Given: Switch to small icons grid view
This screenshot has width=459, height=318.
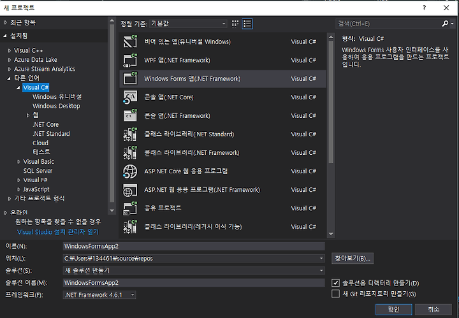Looking at the screenshot, I should [x=235, y=24].
